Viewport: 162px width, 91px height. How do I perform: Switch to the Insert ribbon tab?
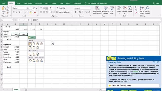(18, 3)
